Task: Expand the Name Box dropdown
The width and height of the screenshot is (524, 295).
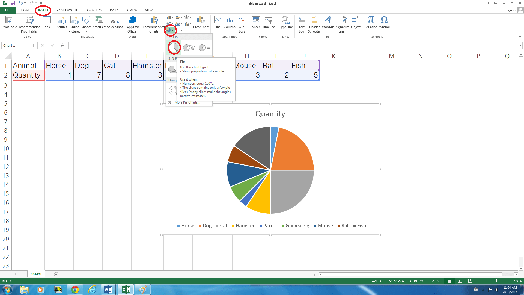Action: (x=26, y=45)
